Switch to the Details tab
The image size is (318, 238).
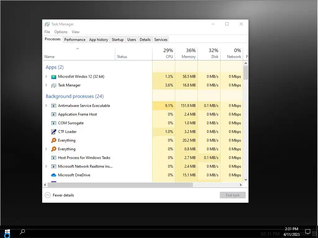pyautogui.click(x=145, y=40)
